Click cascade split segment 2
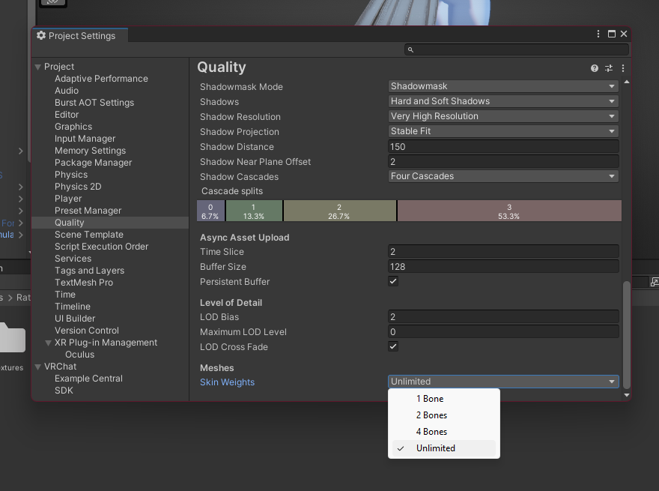This screenshot has height=491, width=659. (x=339, y=211)
